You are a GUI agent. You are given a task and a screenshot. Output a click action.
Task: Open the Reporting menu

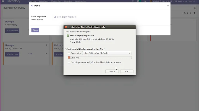68,1
